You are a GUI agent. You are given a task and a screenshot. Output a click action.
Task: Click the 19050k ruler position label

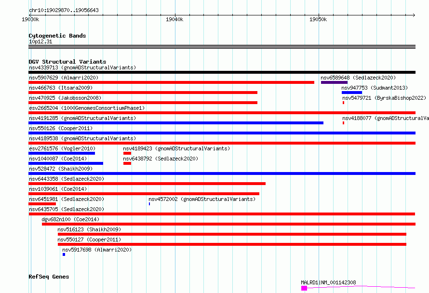coord(318,19)
